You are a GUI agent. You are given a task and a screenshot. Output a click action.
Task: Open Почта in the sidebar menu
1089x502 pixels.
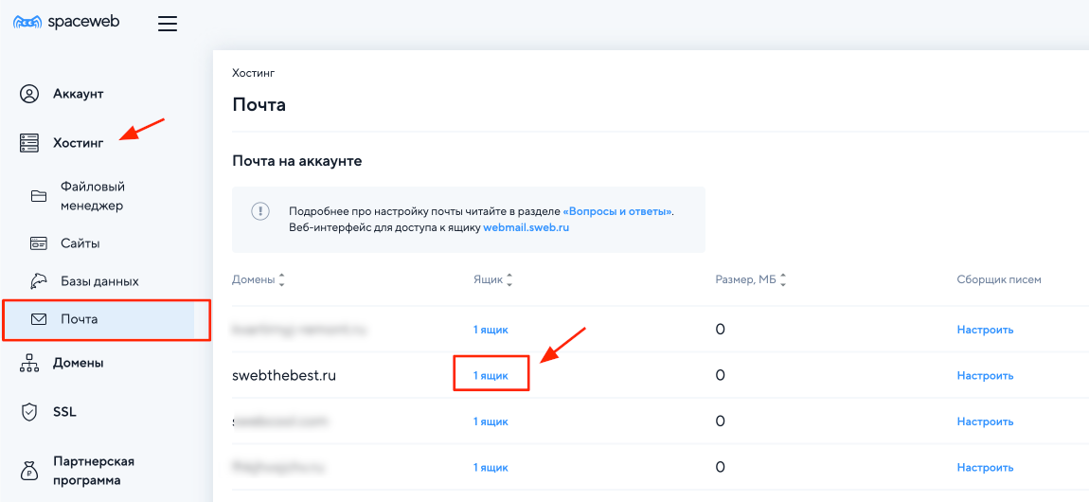[x=80, y=319]
